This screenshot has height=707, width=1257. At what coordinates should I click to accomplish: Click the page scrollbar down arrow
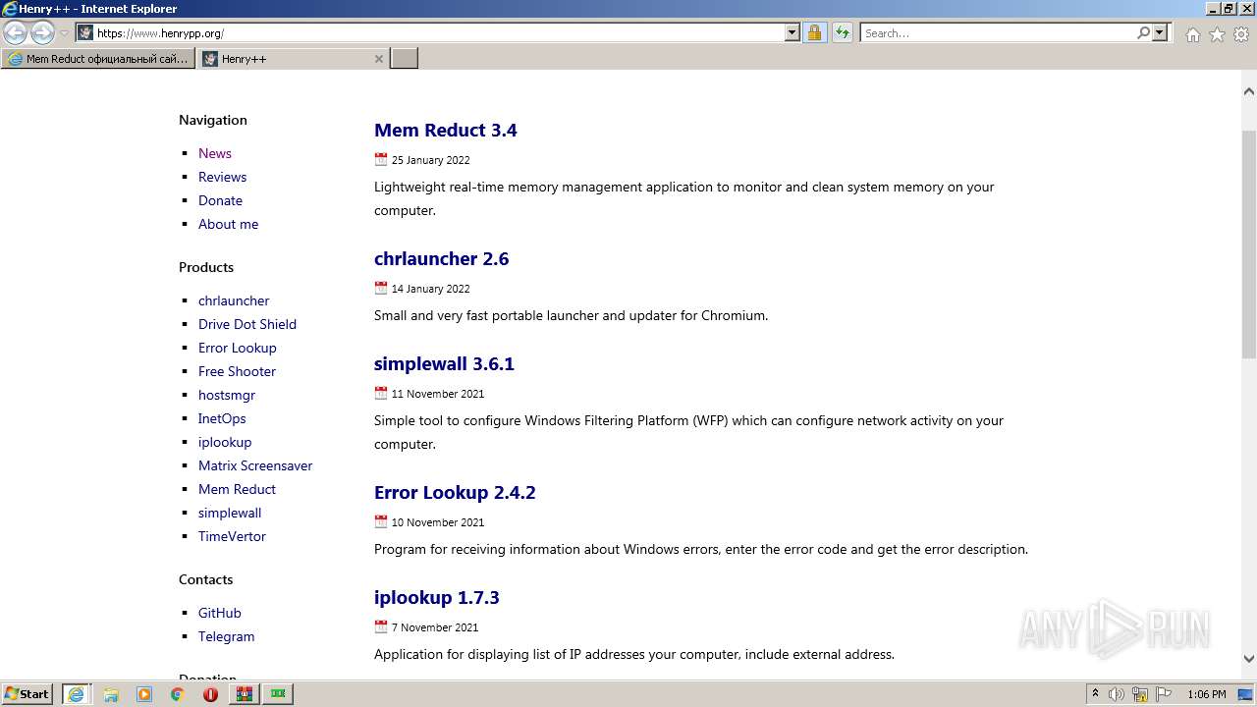tap(1248, 659)
